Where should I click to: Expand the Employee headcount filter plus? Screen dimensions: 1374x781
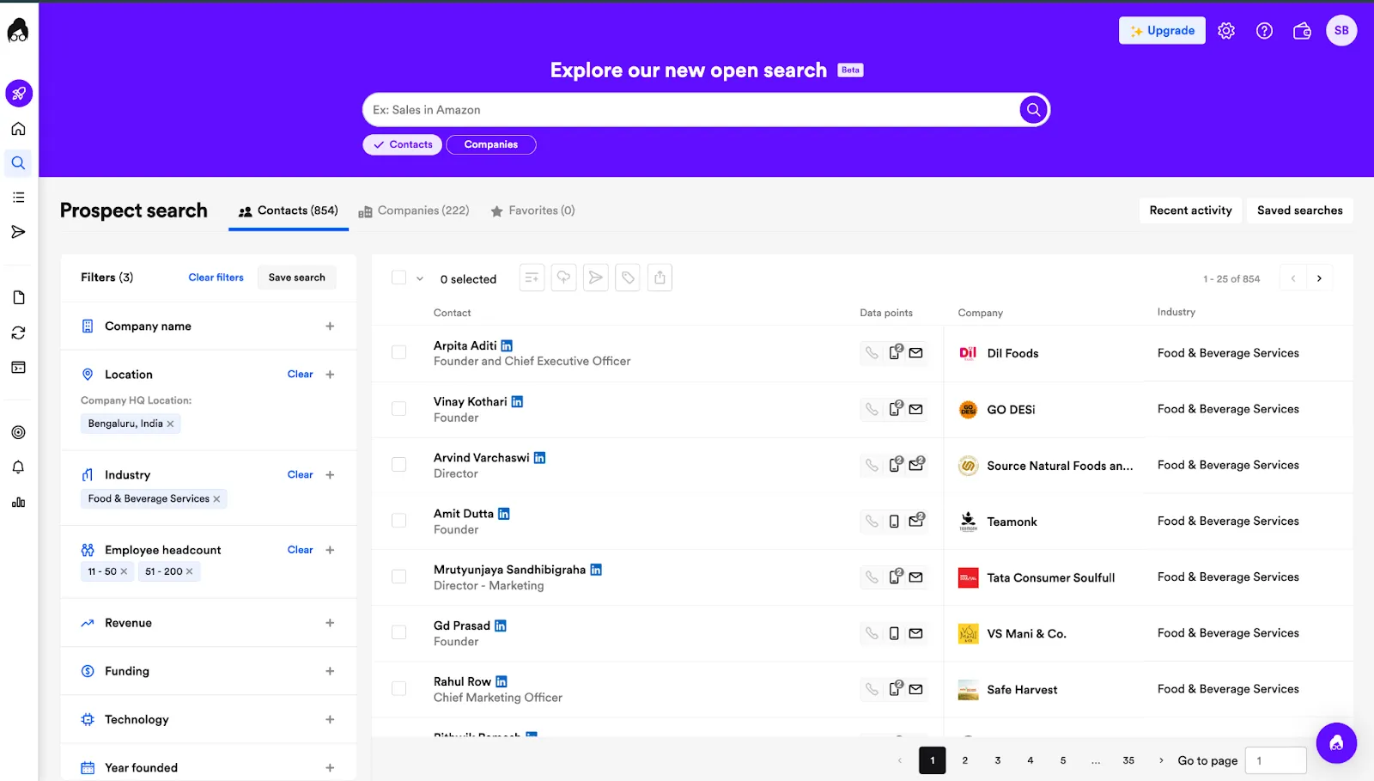coord(330,550)
